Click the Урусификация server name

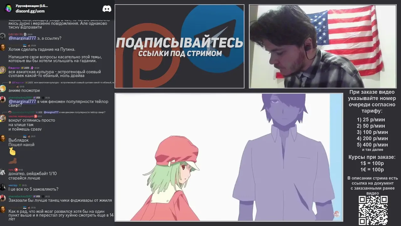[x=32, y=6]
